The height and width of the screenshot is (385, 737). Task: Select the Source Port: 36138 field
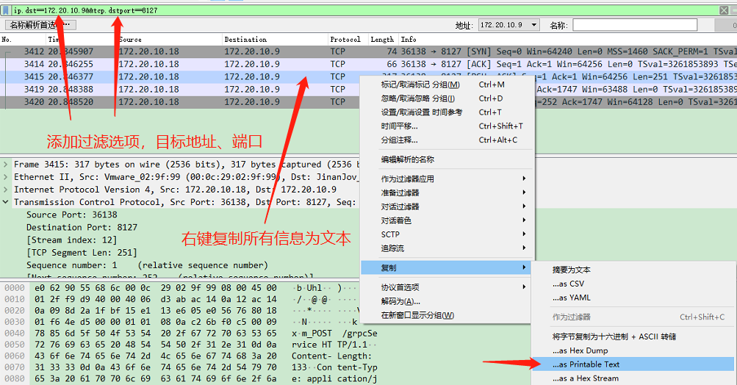(72, 215)
